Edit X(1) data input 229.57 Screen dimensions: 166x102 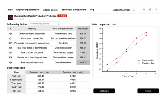pyautogui.click(x=83, y=38)
